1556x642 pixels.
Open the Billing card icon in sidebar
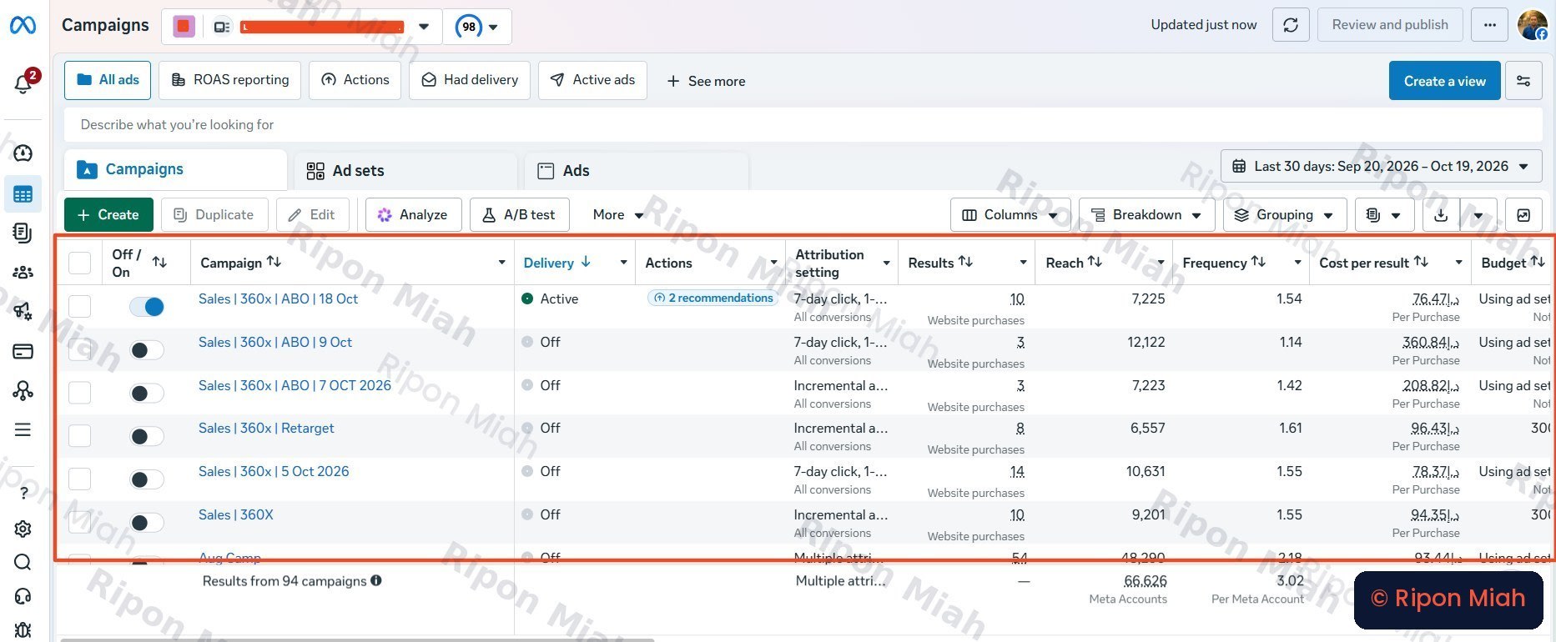click(23, 351)
